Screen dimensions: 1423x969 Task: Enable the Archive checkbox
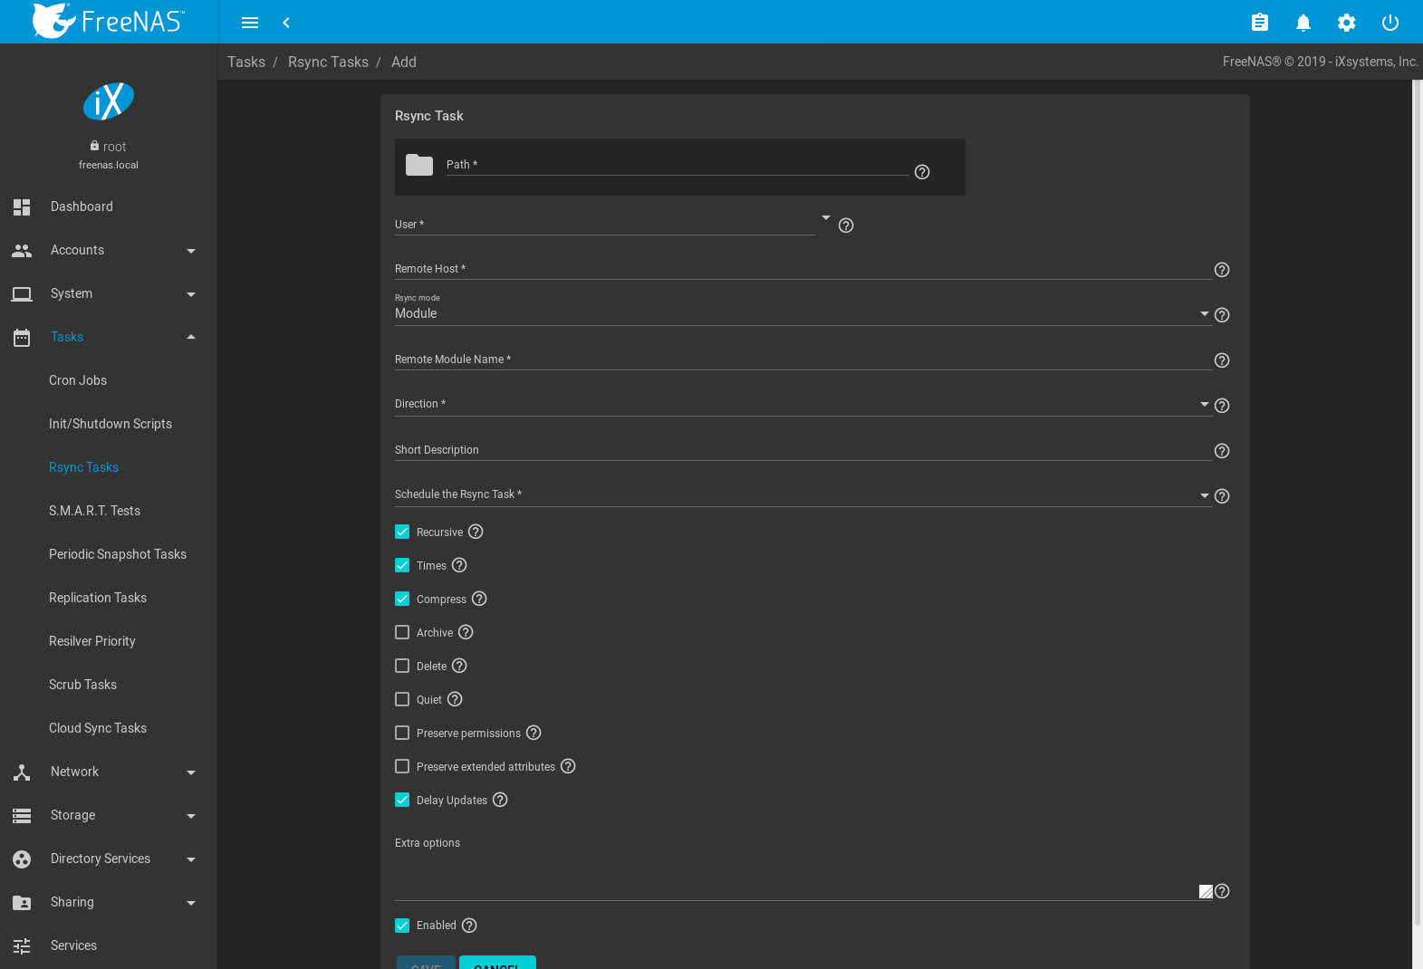coord(402,632)
